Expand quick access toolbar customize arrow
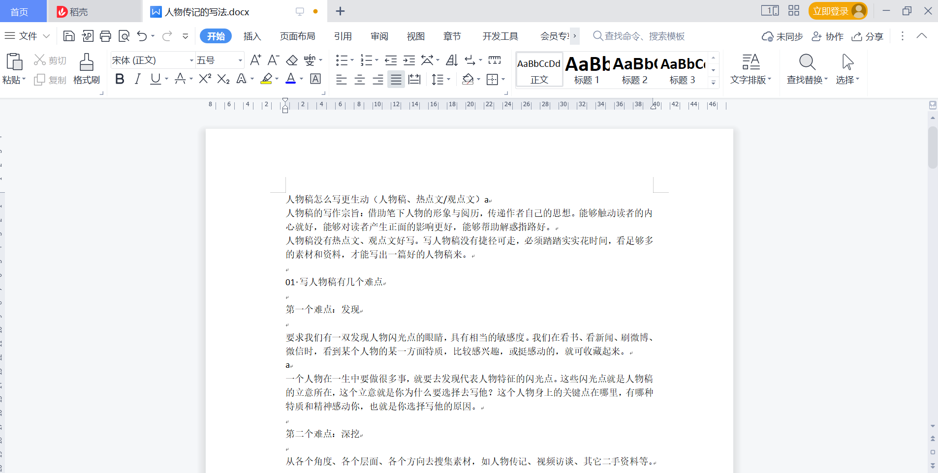The height and width of the screenshot is (473, 938). click(x=185, y=36)
